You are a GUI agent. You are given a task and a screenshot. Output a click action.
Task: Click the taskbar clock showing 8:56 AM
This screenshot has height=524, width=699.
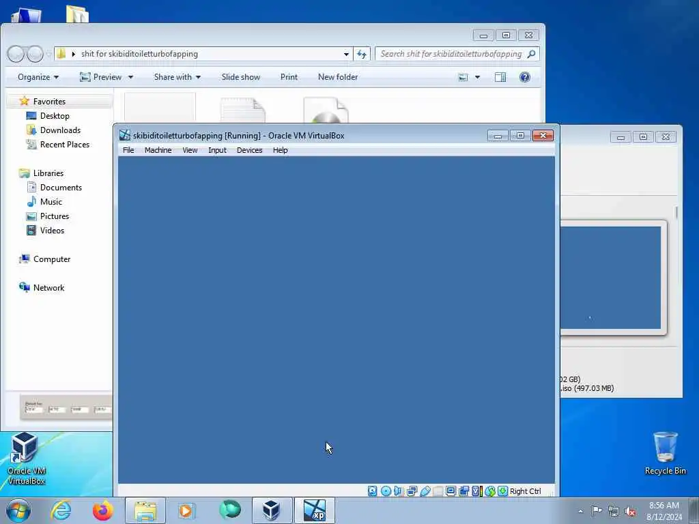(x=664, y=511)
